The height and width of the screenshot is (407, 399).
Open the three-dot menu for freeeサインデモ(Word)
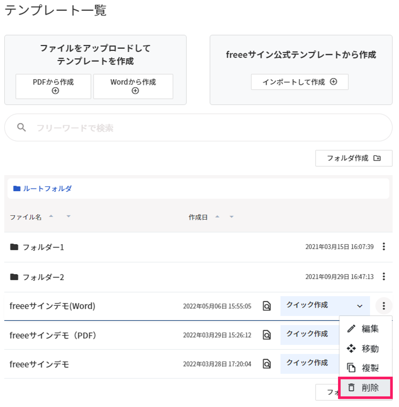(384, 306)
